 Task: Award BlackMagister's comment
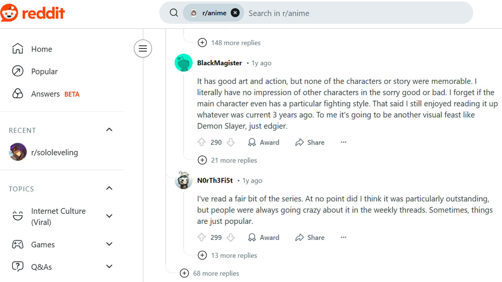point(264,142)
